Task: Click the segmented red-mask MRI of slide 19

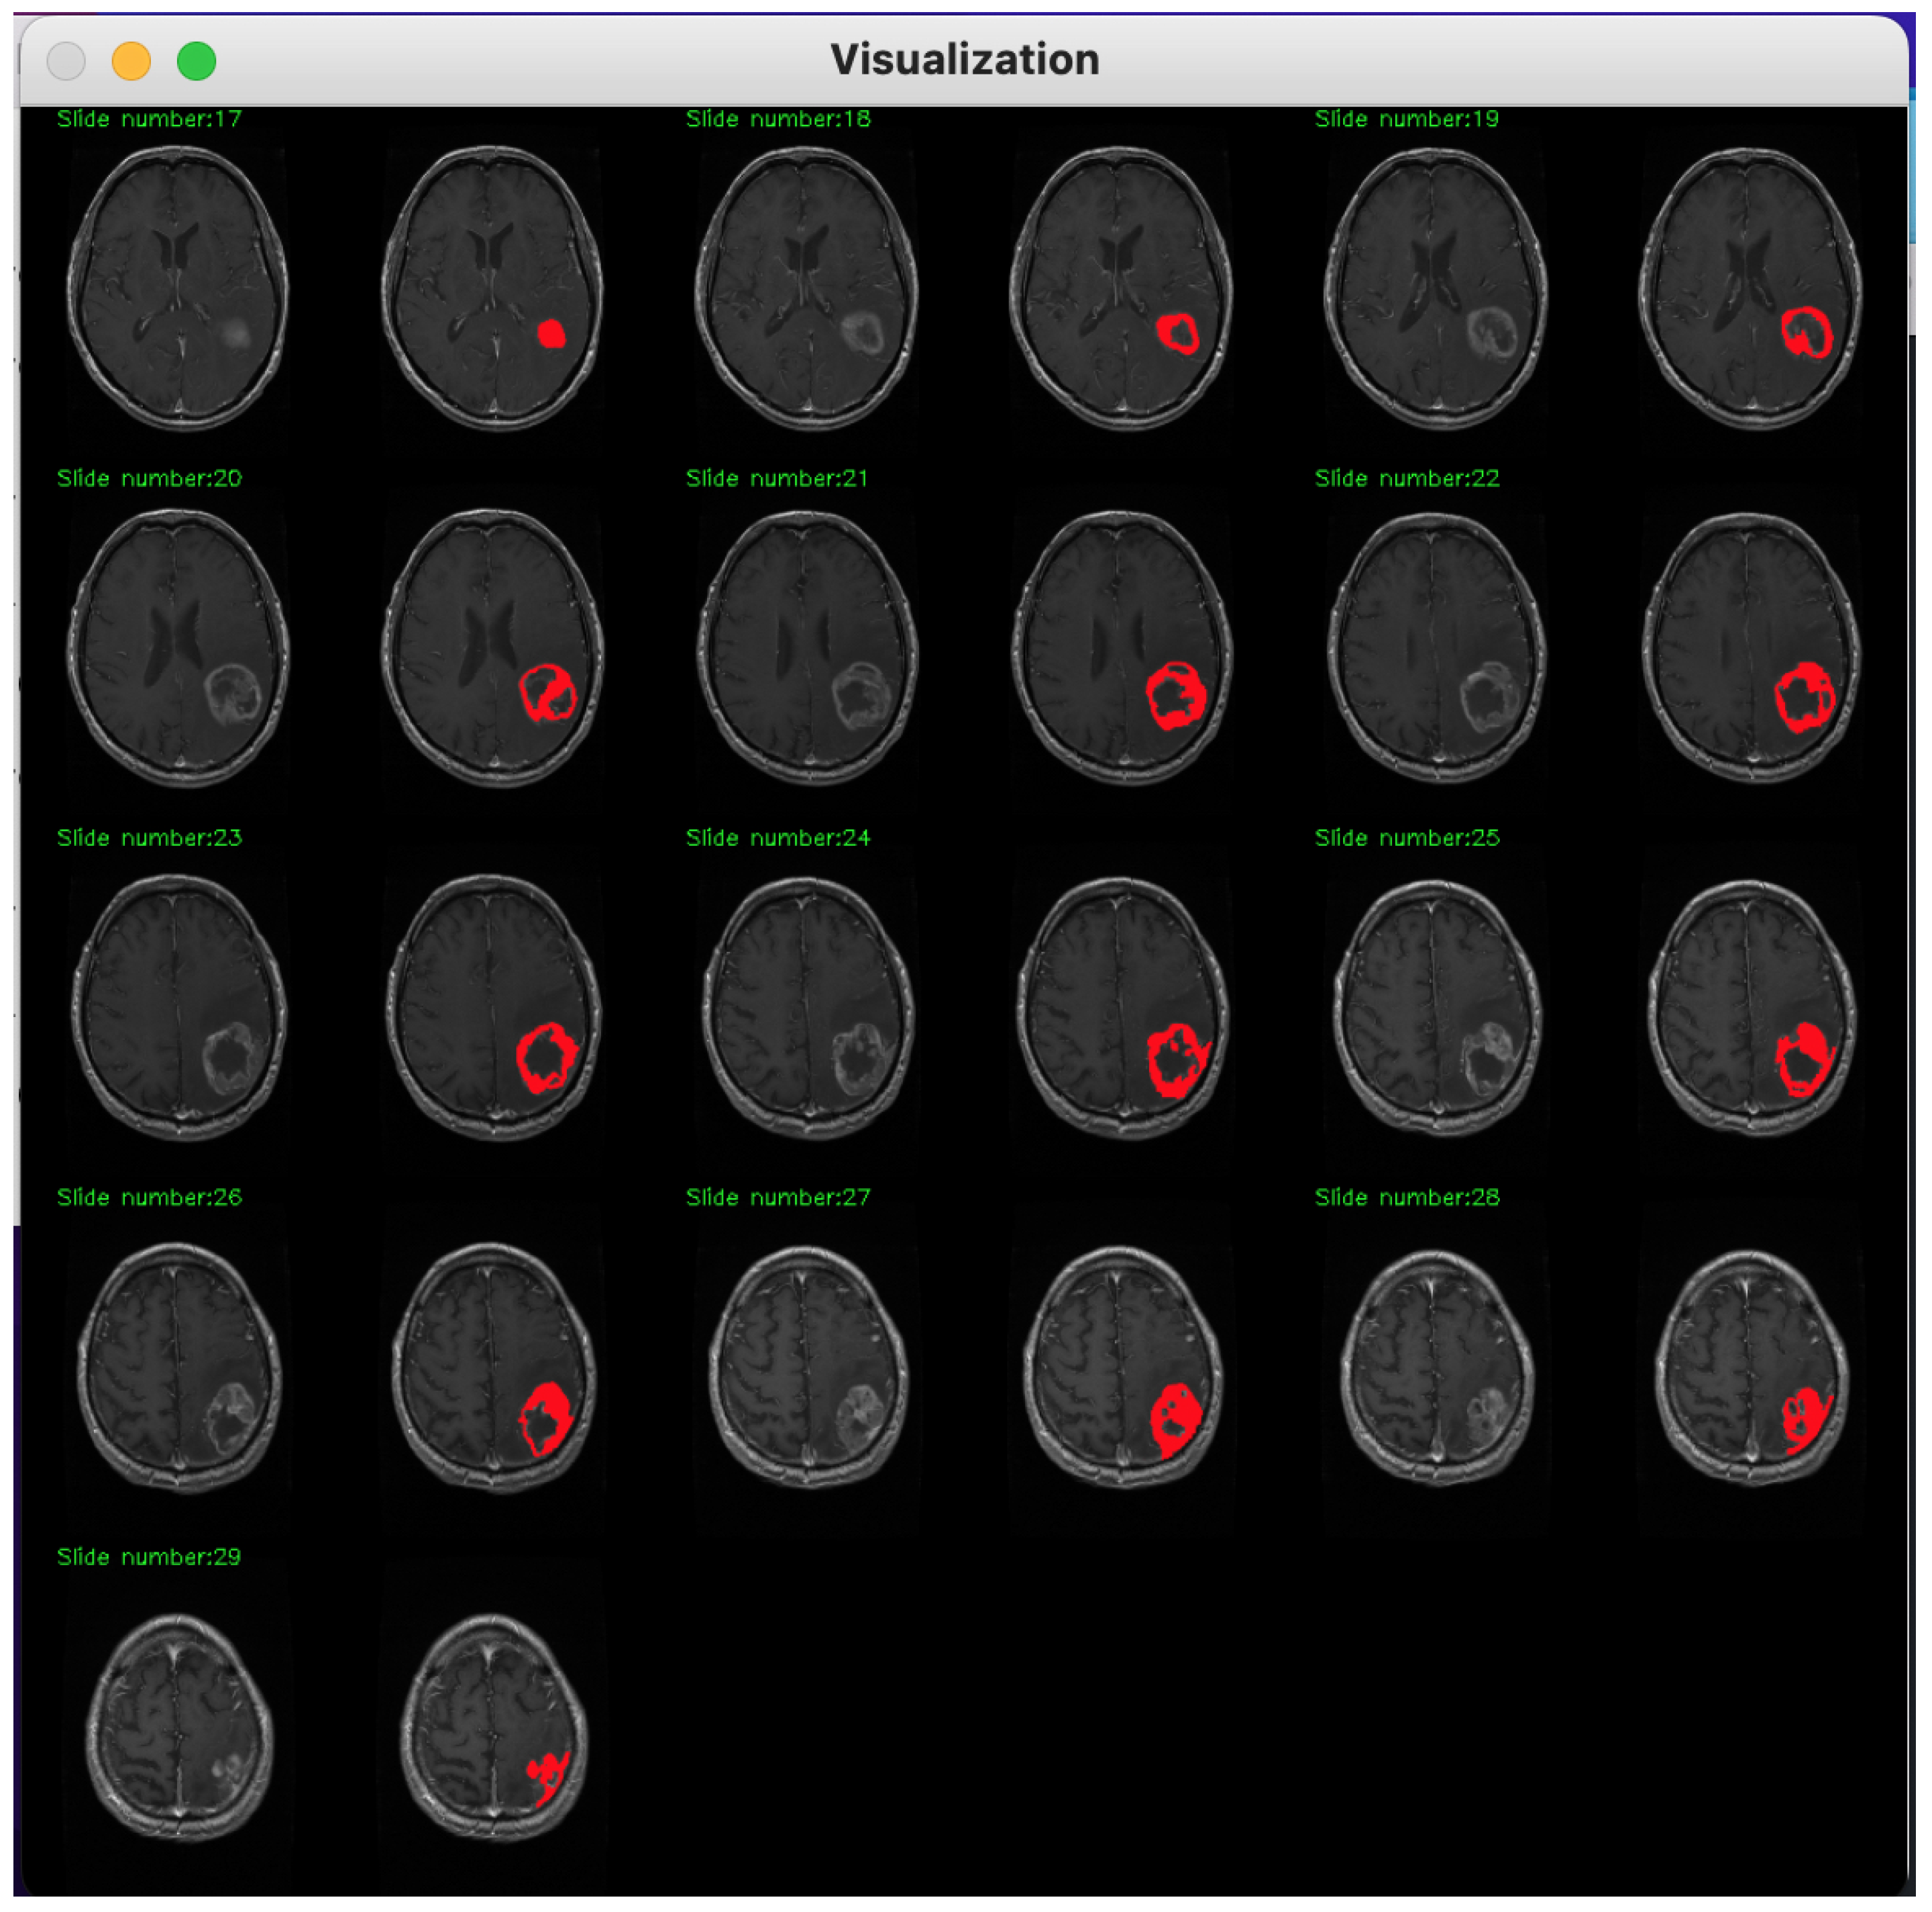Action: coord(1750,288)
